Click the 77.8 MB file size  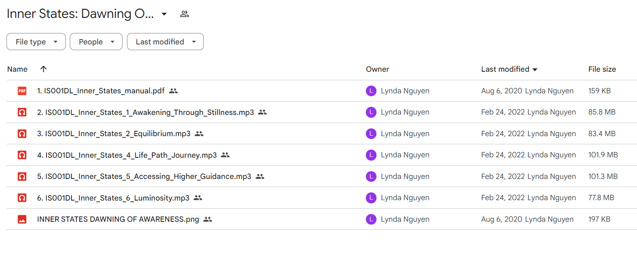(x=601, y=198)
